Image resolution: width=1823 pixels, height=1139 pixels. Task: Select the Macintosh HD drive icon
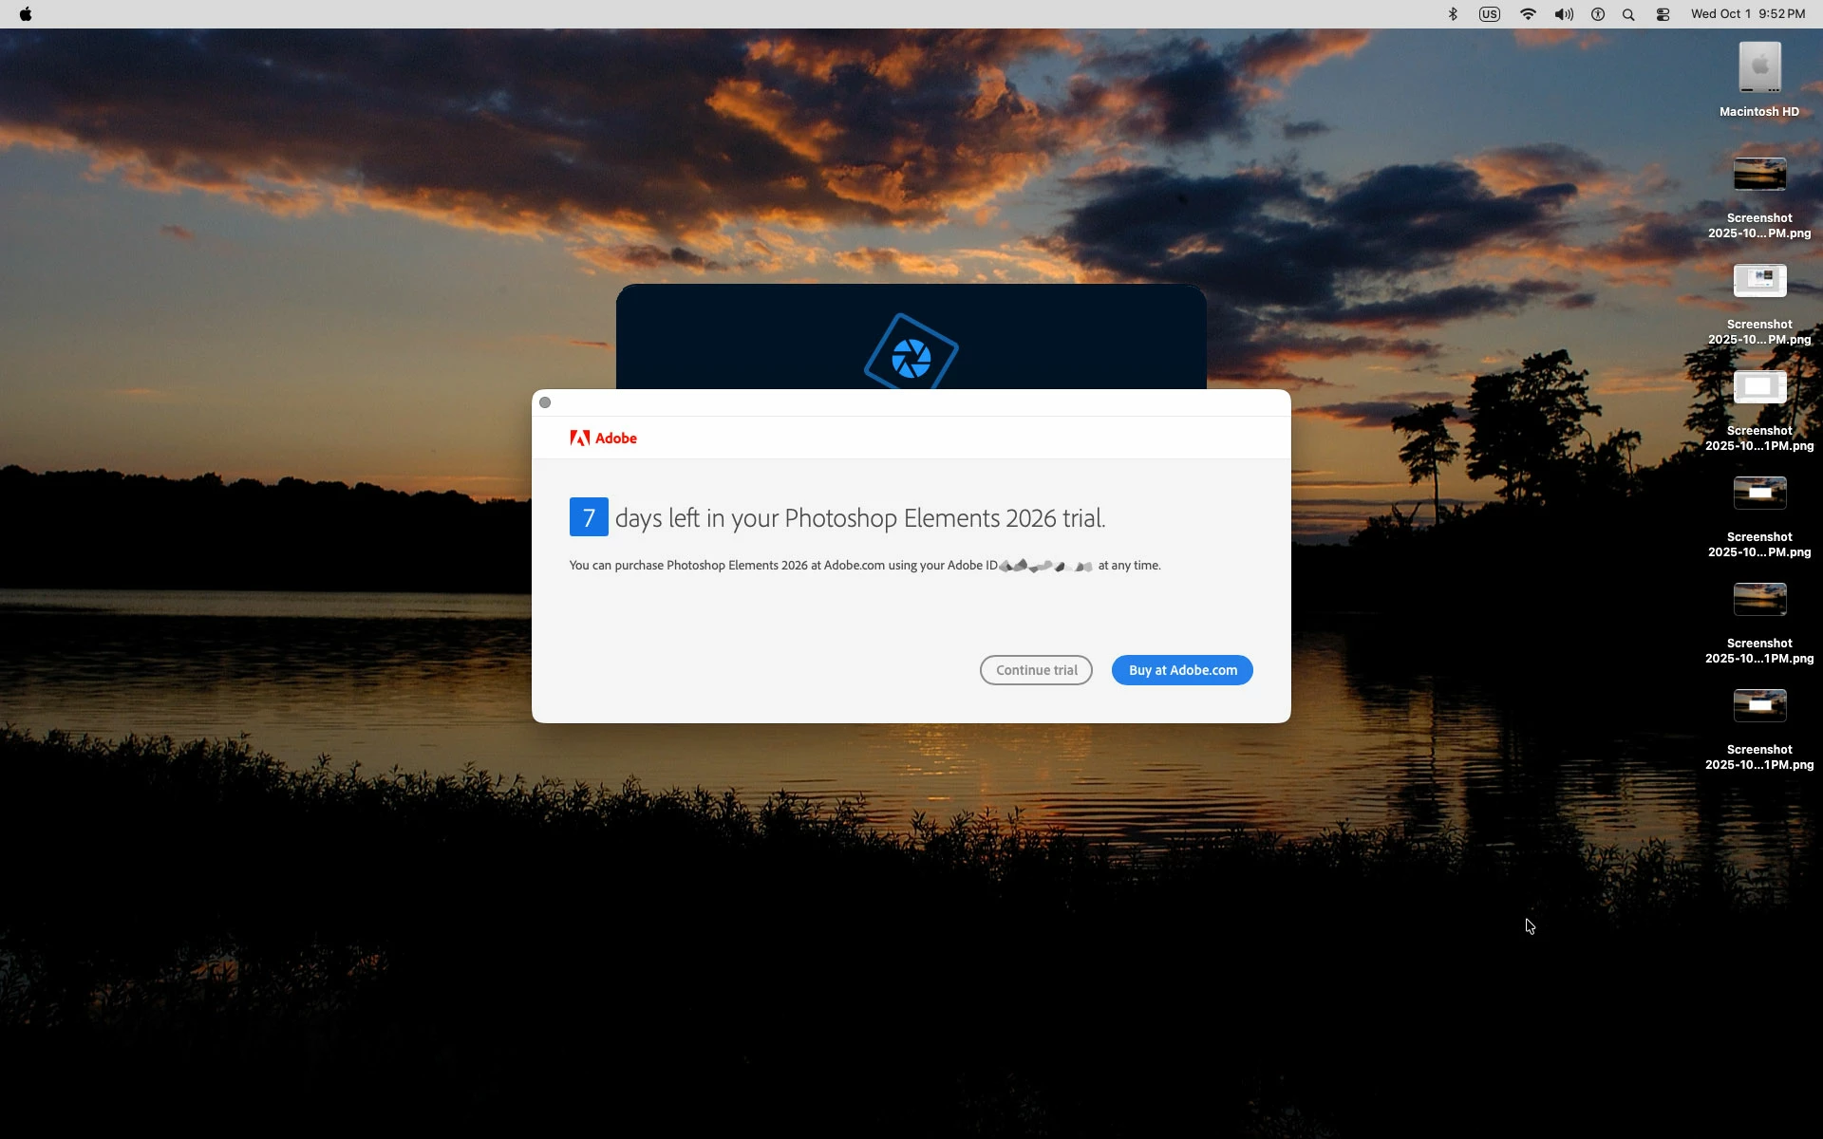[1759, 68]
